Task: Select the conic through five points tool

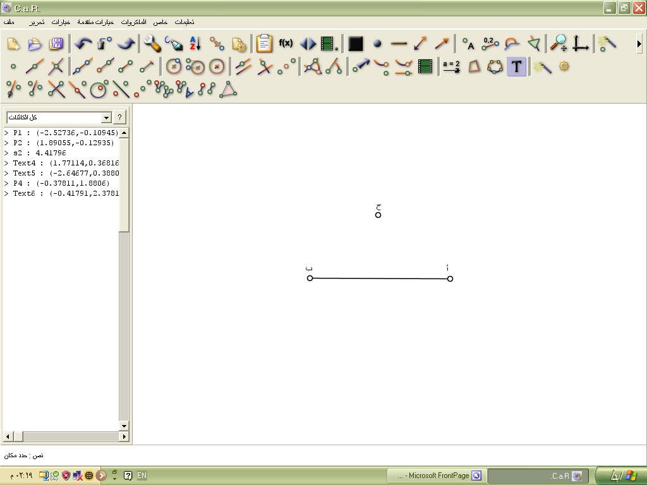Action: [495, 66]
